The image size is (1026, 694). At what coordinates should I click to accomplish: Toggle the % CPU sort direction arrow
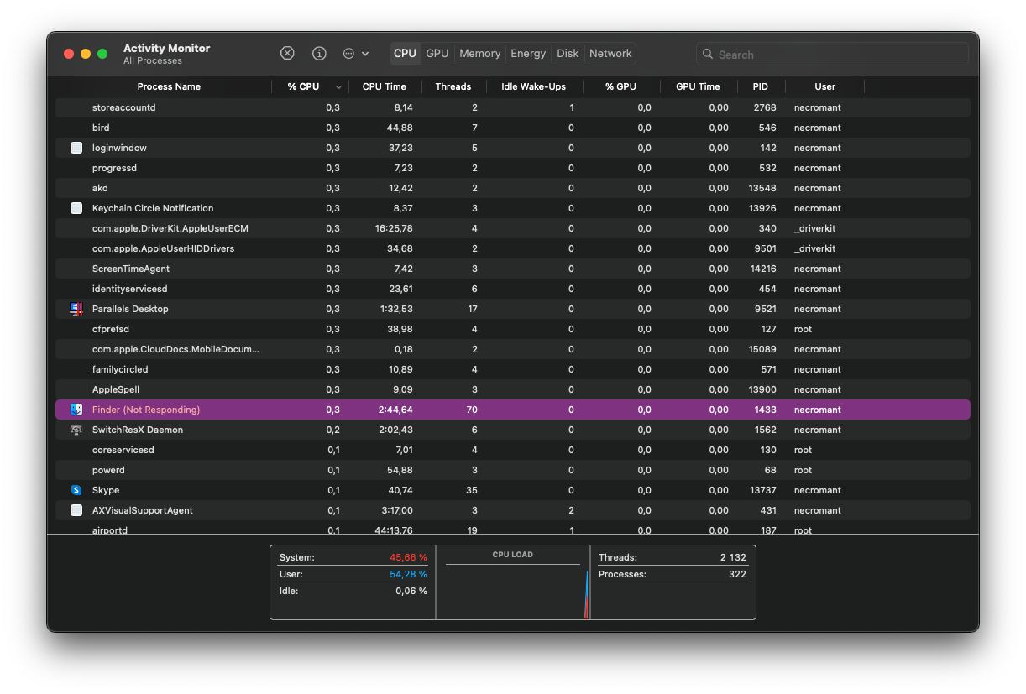(x=339, y=87)
